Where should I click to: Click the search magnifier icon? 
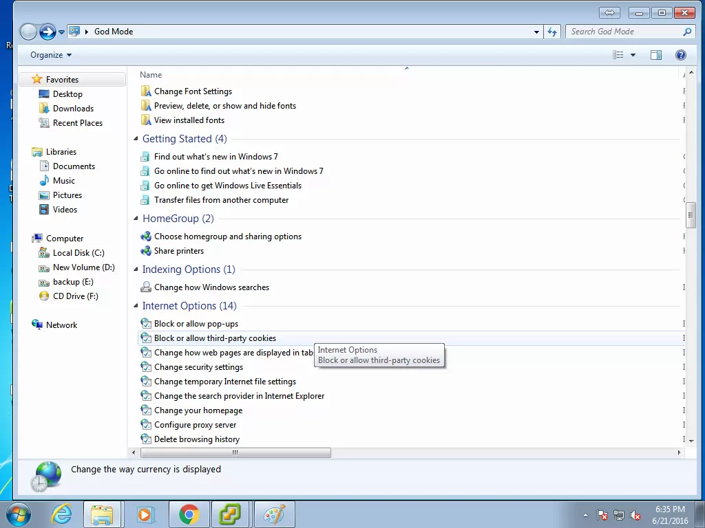pos(687,32)
